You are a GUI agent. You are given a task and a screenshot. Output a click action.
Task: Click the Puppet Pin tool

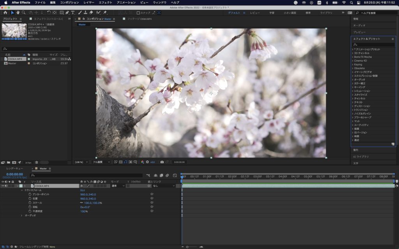[105, 12]
